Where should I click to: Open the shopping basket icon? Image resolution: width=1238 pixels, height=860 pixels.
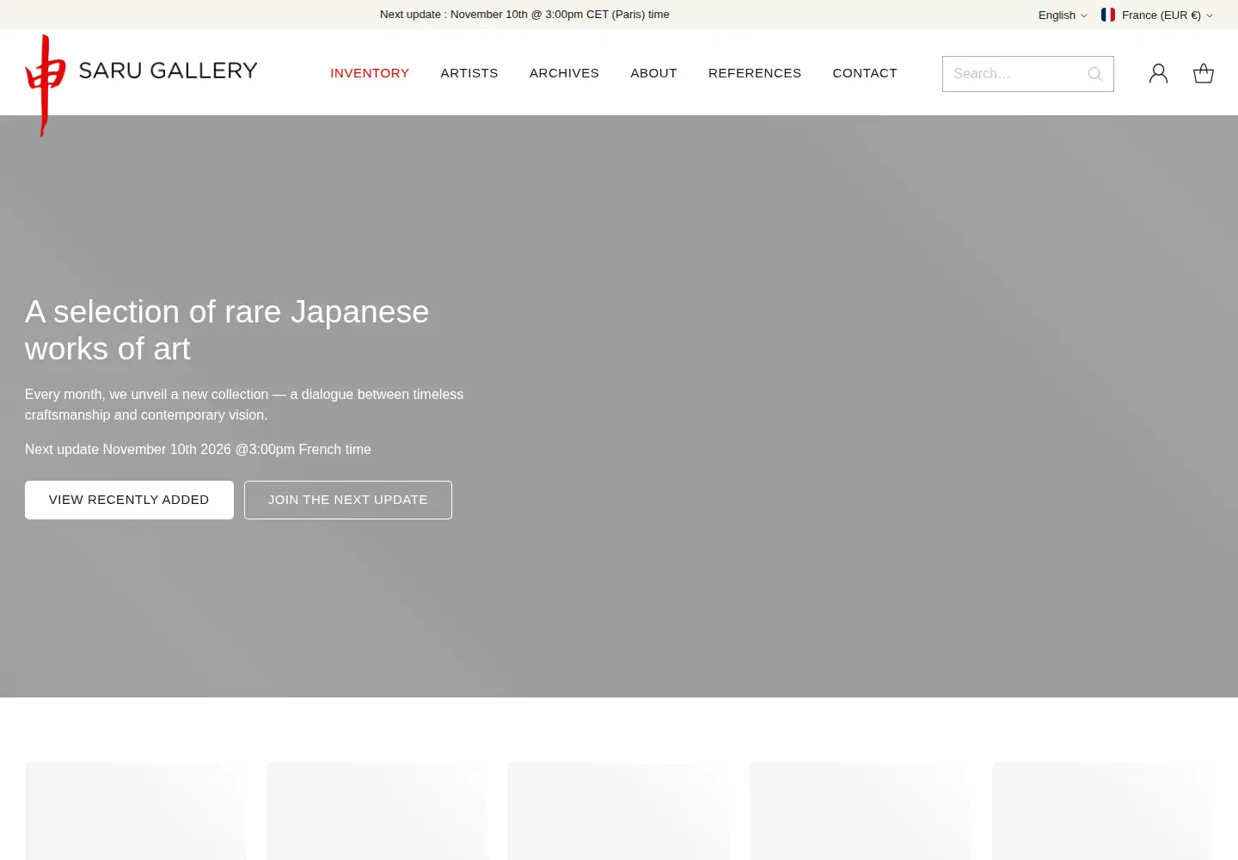(1204, 74)
